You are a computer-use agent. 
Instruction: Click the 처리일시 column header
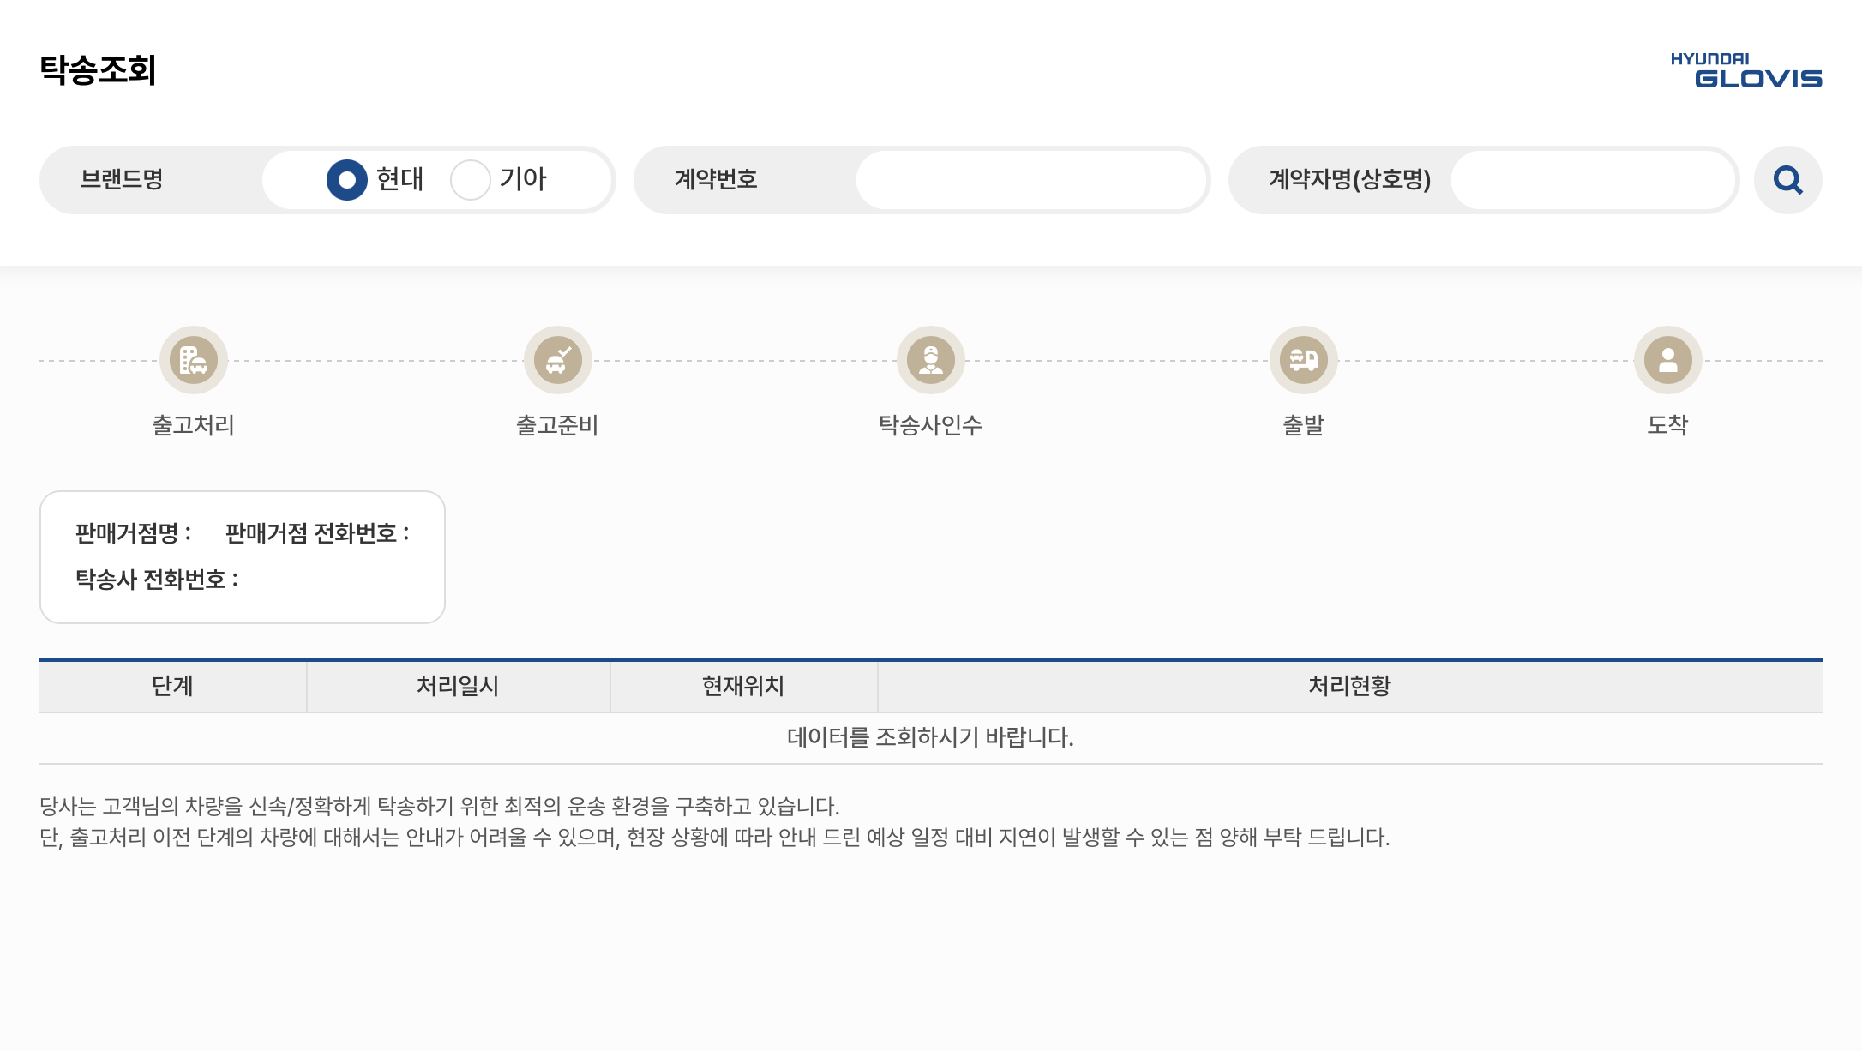point(458,687)
